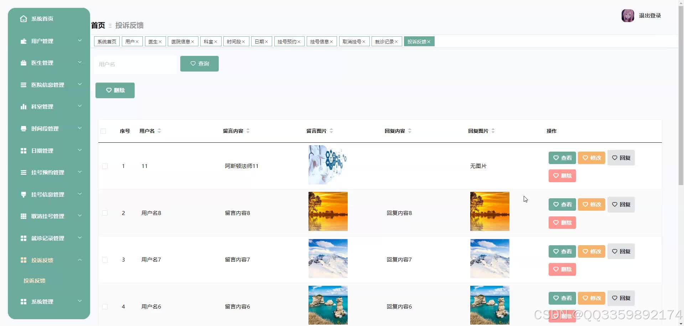The height and width of the screenshot is (326, 684).
Task: Sort by 留言图片 column arrows
Action: tap(331, 131)
